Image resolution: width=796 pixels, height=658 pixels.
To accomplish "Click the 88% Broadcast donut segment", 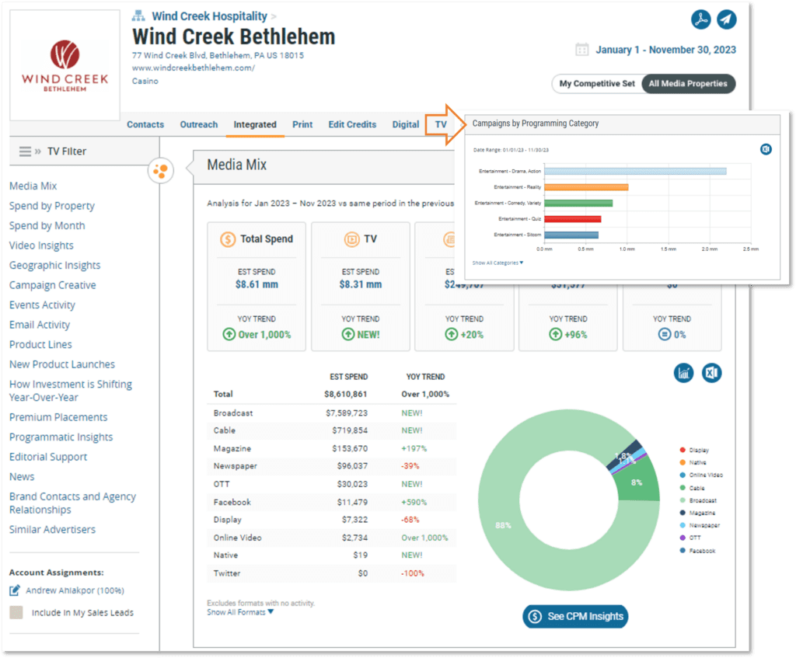I will coord(503,526).
